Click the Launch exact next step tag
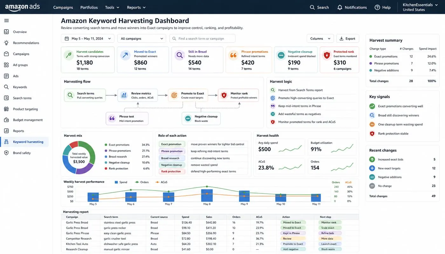The height and width of the screenshot is (254, 445). pos(330,244)
